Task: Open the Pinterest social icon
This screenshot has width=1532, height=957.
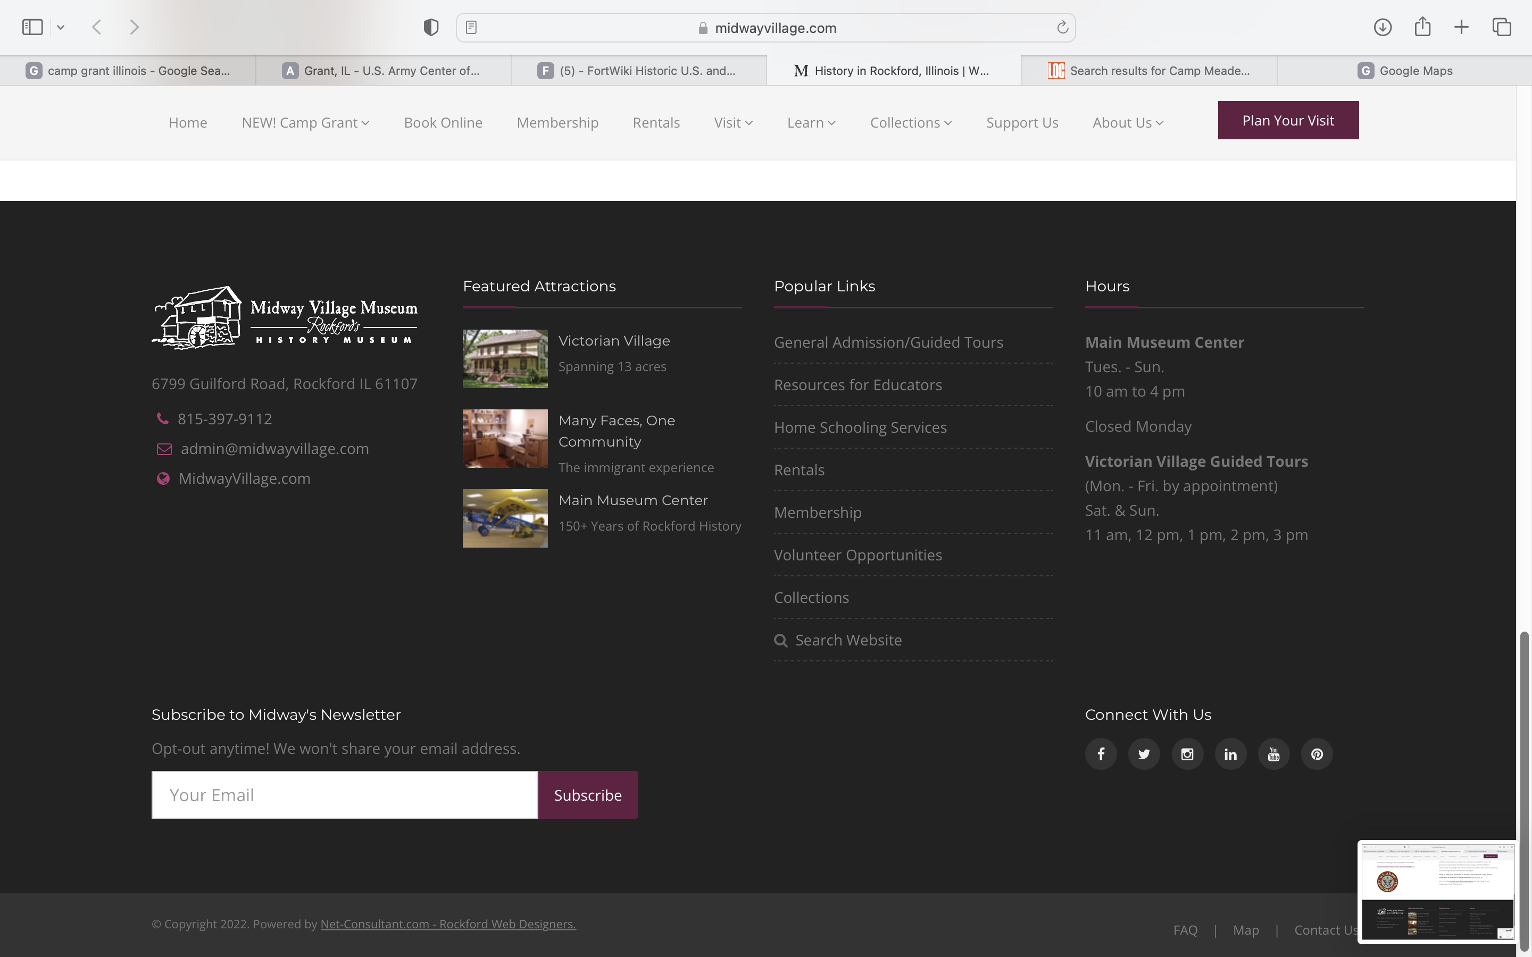Action: [x=1317, y=754]
